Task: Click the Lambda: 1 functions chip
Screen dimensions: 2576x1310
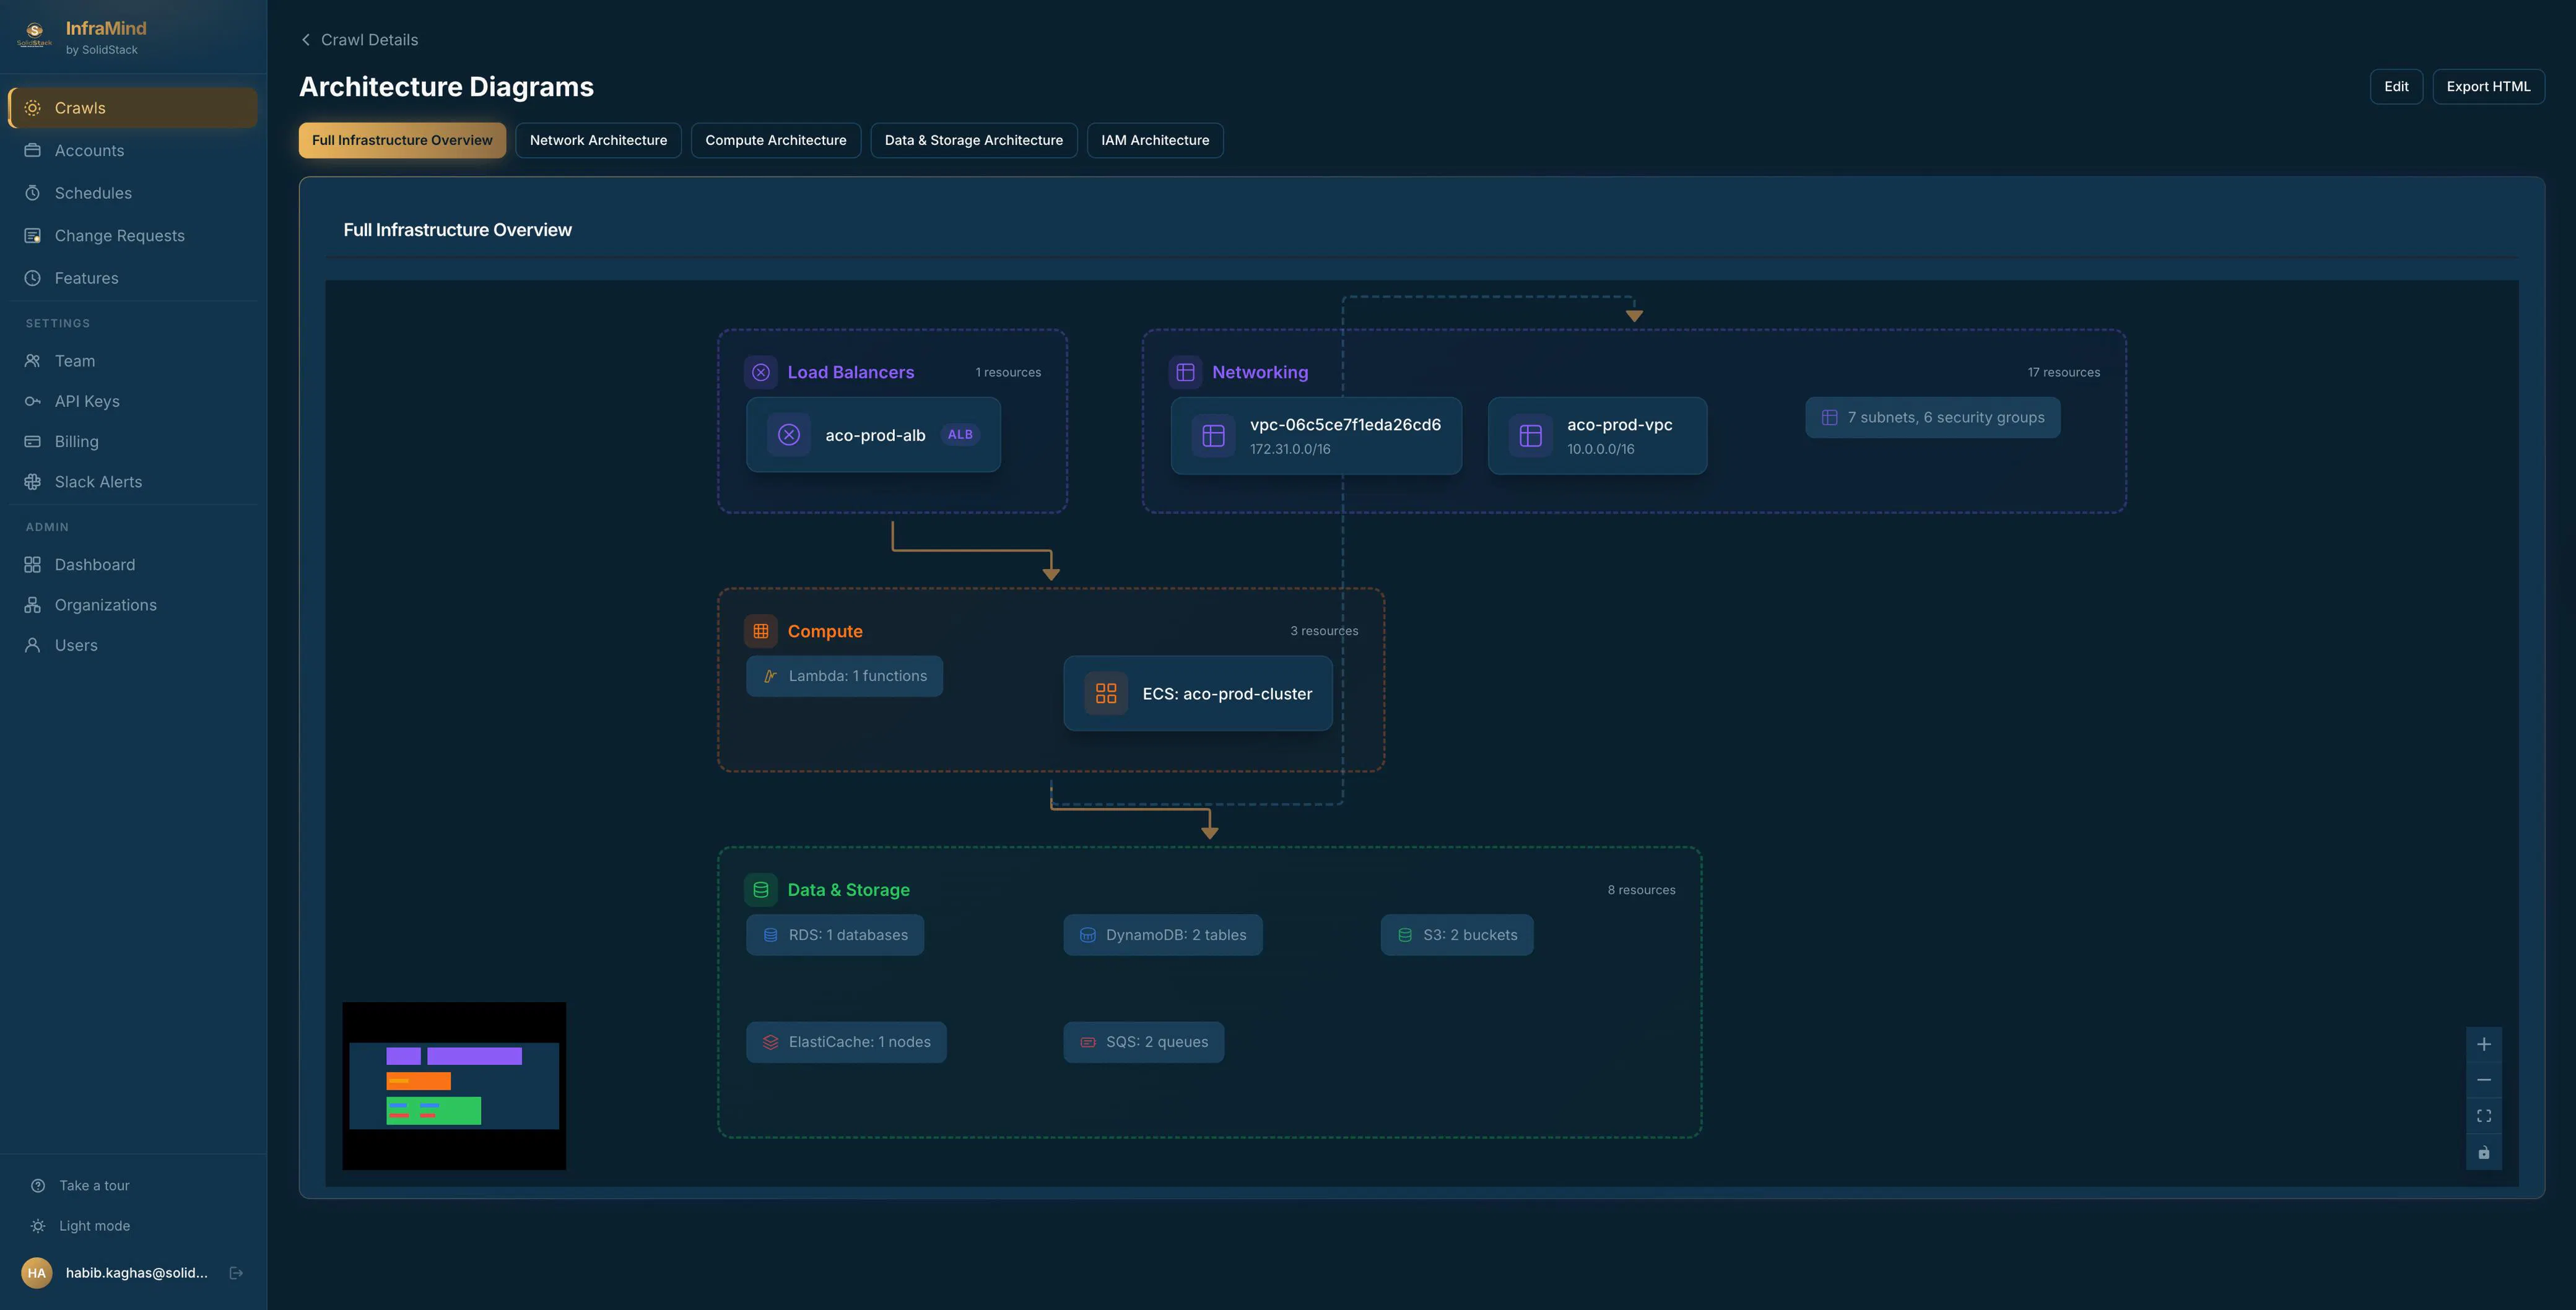Action: [844, 676]
